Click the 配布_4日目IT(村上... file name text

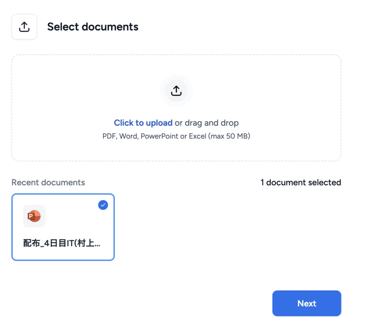tap(62, 244)
